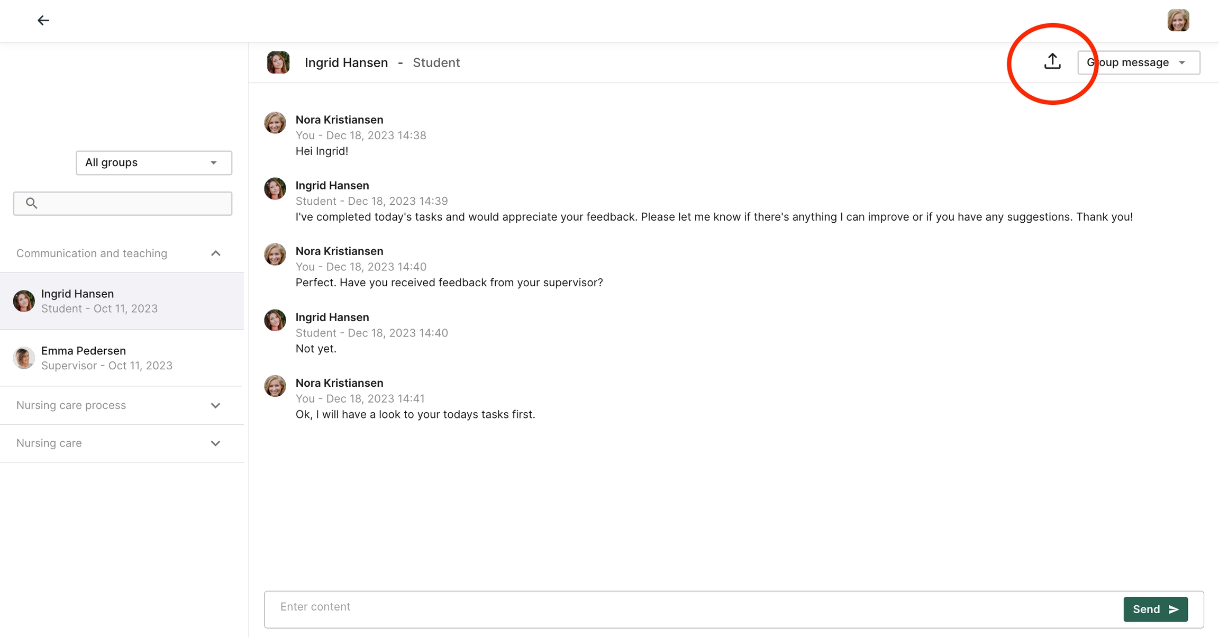Focus the sidebar search field
Image resolution: width=1219 pixels, height=637 pixels.
pos(132,203)
